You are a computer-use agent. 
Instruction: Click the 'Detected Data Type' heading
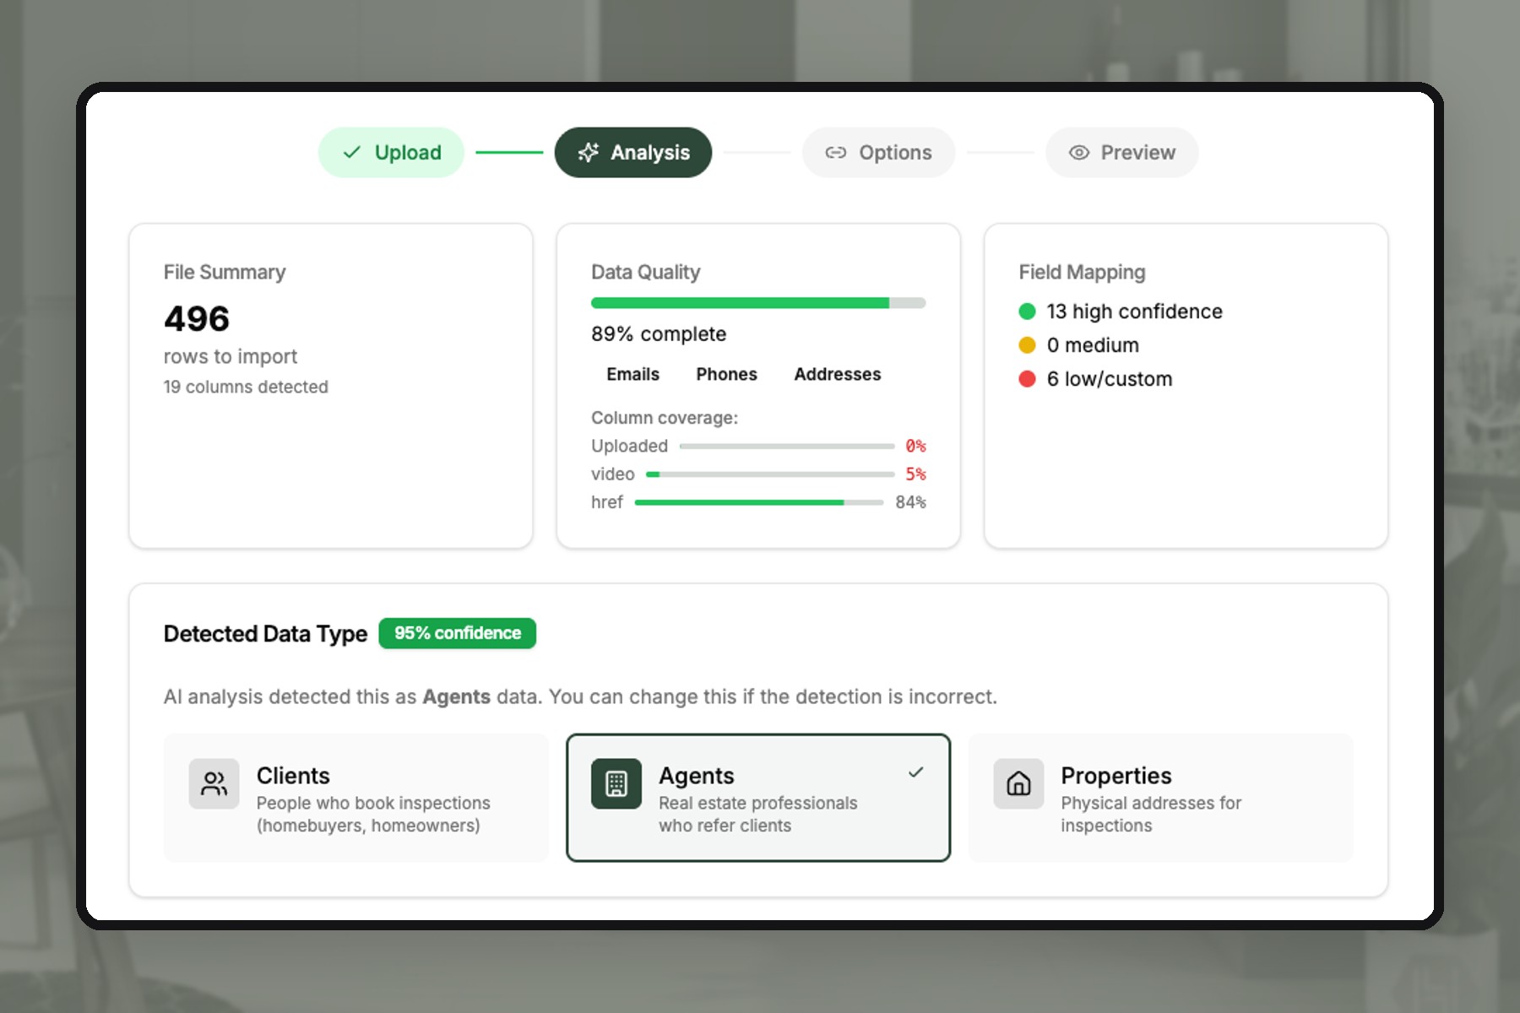pyautogui.click(x=265, y=634)
